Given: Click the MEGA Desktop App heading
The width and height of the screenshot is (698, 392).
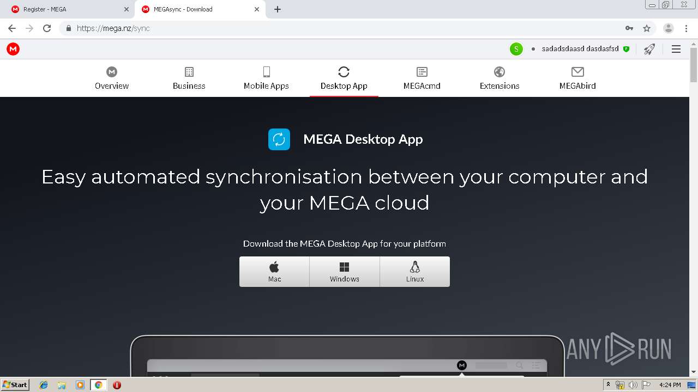Looking at the screenshot, I should pyautogui.click(x=363, y=139).
